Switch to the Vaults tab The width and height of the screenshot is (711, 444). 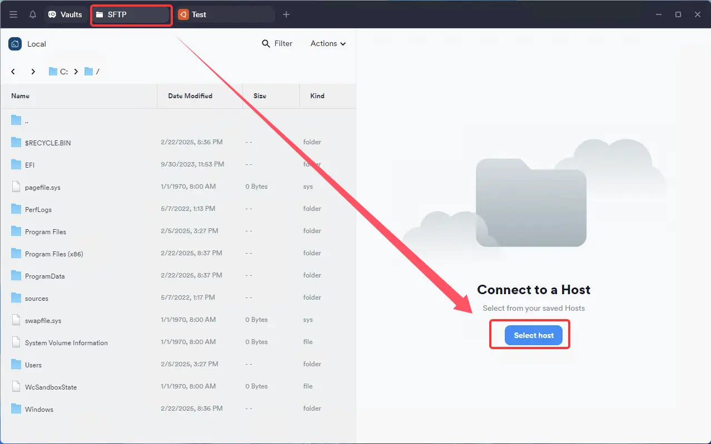[x=66, y=14]
